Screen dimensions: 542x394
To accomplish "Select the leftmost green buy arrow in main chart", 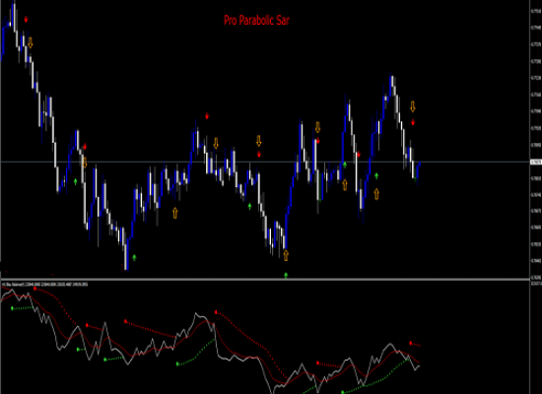I will pos(76,181).
